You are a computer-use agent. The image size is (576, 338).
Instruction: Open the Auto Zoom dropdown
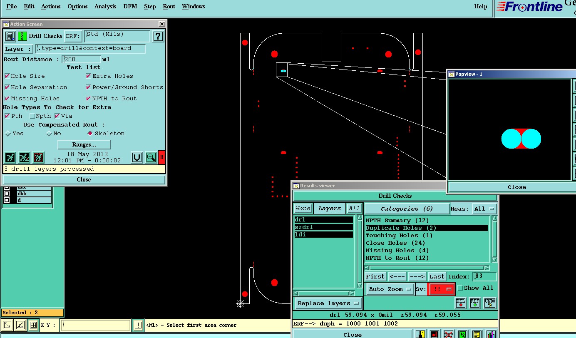[390, 289]
